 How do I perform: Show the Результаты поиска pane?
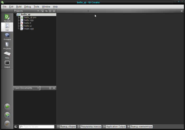point(89,127)
